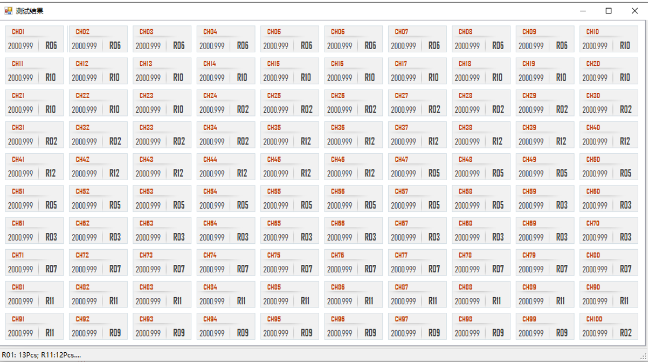Click the status bar summary text "R01: 13Pcs"
Screen dimensions: 649x363
(19, 355)
